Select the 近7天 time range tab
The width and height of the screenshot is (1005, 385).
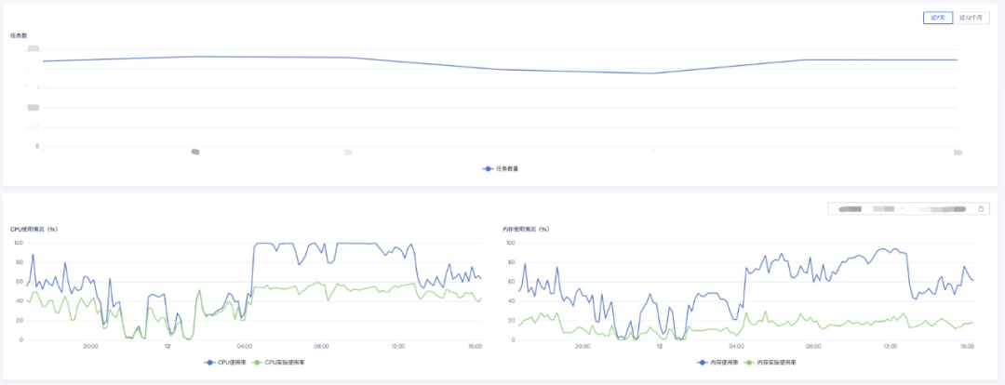[x=938, y=18]
